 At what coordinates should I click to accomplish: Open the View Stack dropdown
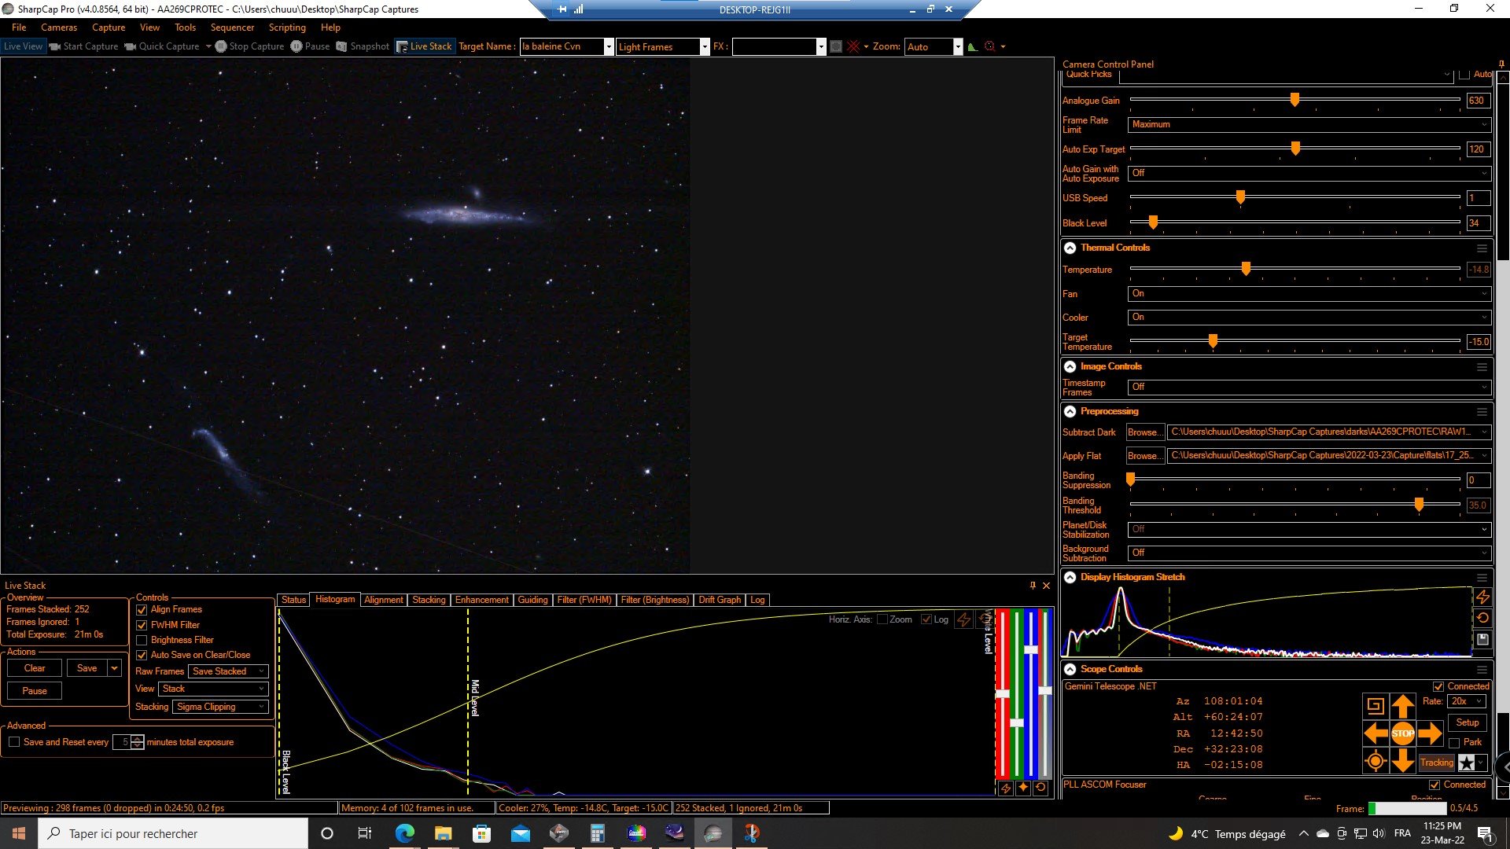pos(213,689)
